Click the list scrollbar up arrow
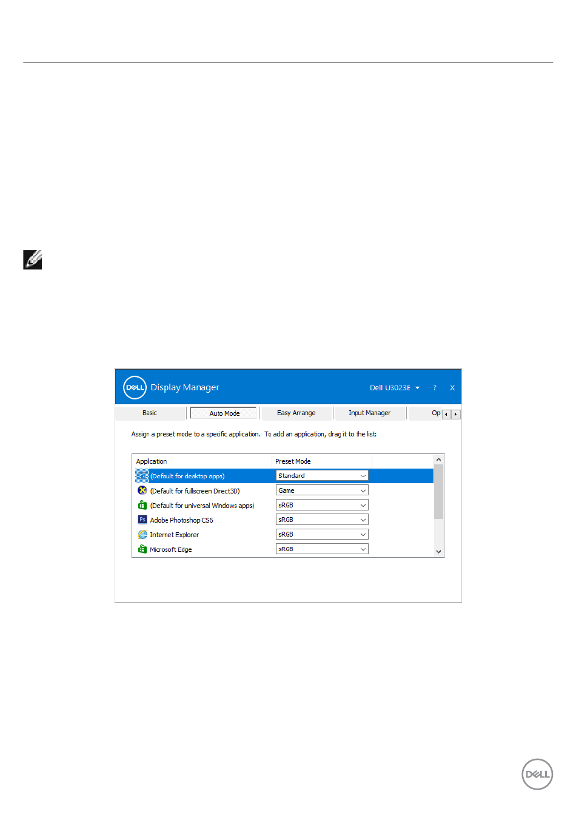The height and width of the screenshot is (834, 576). click(x=439, y=459)
